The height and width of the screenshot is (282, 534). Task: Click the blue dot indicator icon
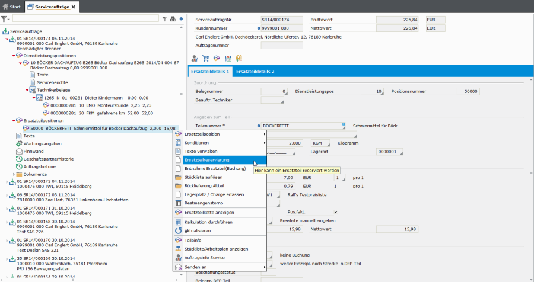point(181,19)
